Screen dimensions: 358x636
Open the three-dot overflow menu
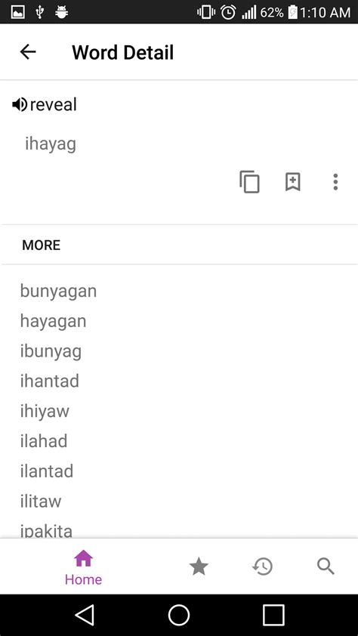pos(335,182)
